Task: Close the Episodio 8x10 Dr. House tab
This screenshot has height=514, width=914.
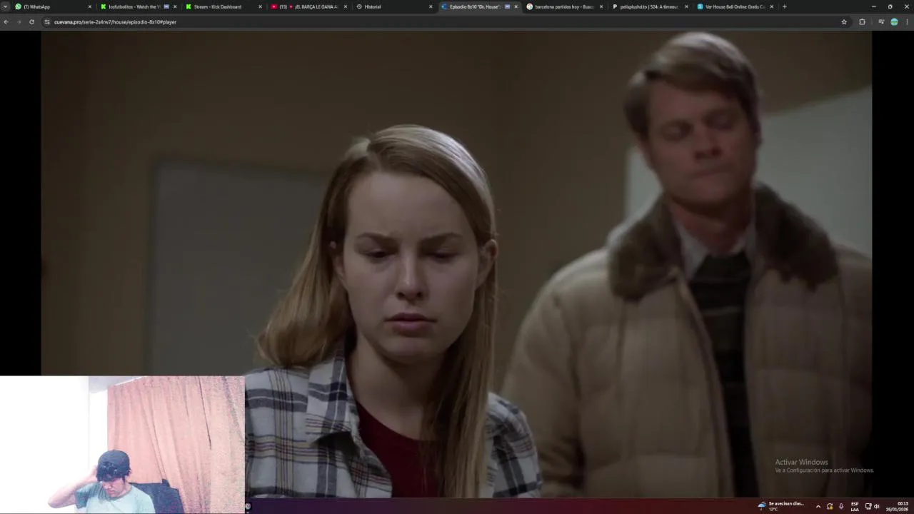Action: coord(516,6)
